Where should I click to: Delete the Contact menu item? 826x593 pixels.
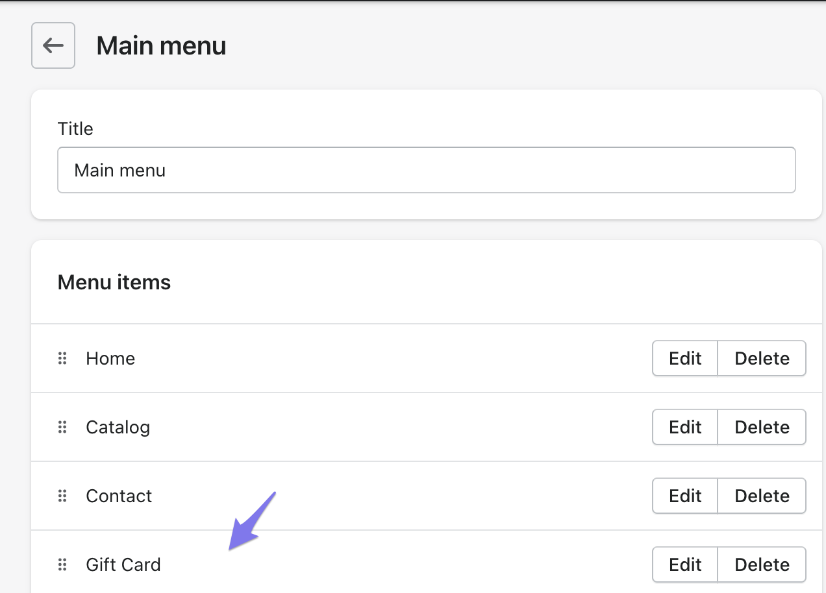point(762,496)
